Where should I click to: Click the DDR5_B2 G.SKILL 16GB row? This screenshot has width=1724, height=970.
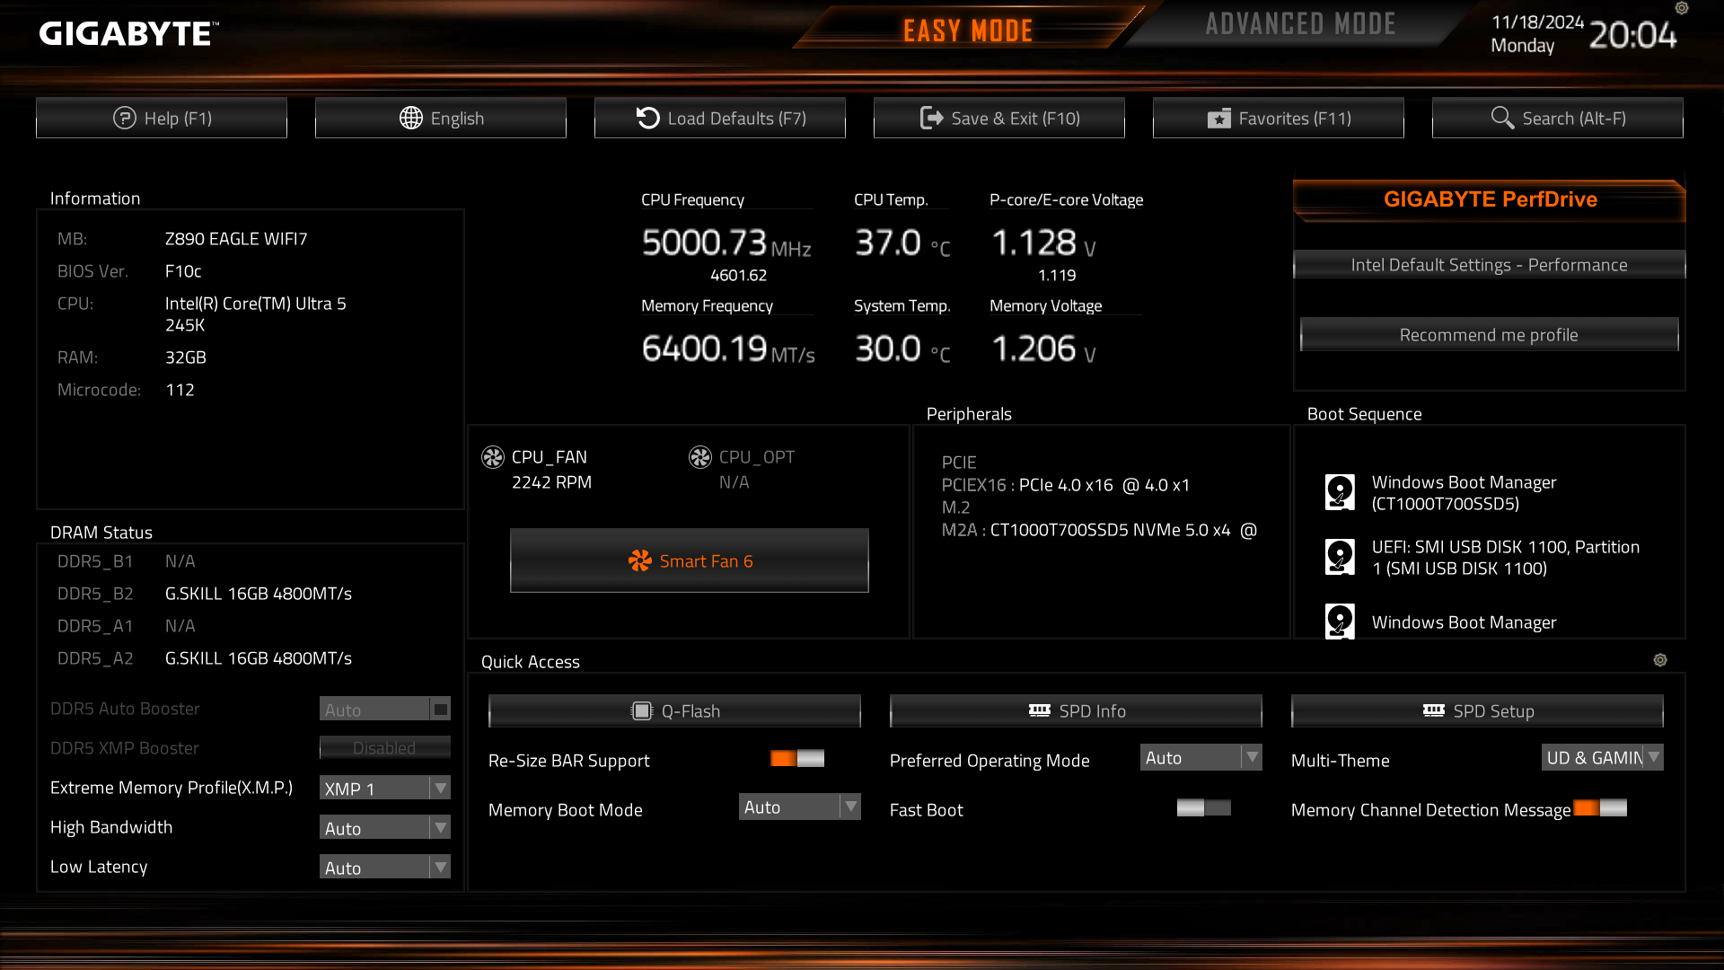pos(205,594)
